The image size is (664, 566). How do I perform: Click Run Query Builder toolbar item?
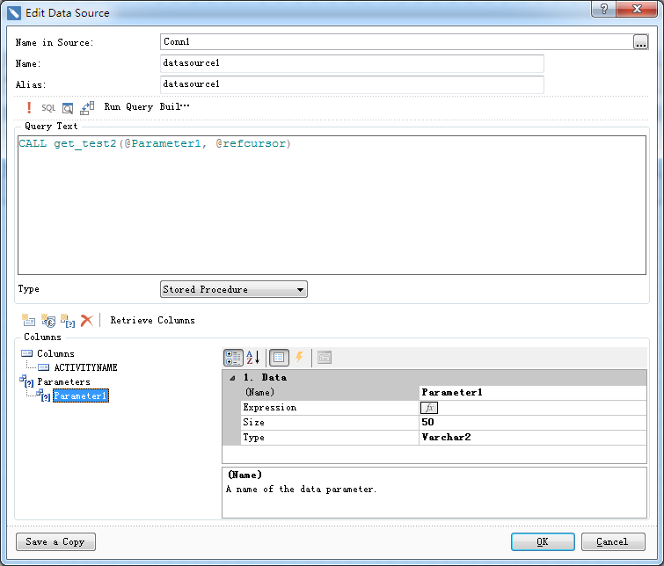point(146,107)
